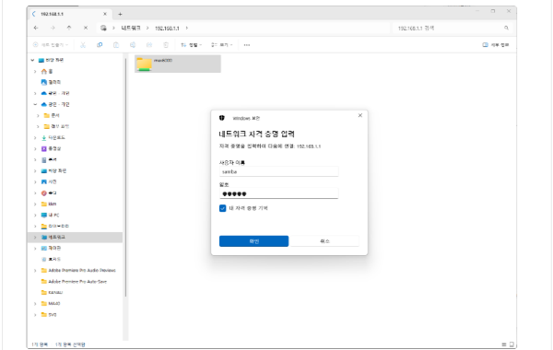Click the Cut scissors icon in toolbar
553x350 pixels.
click(x=83, y=45)
